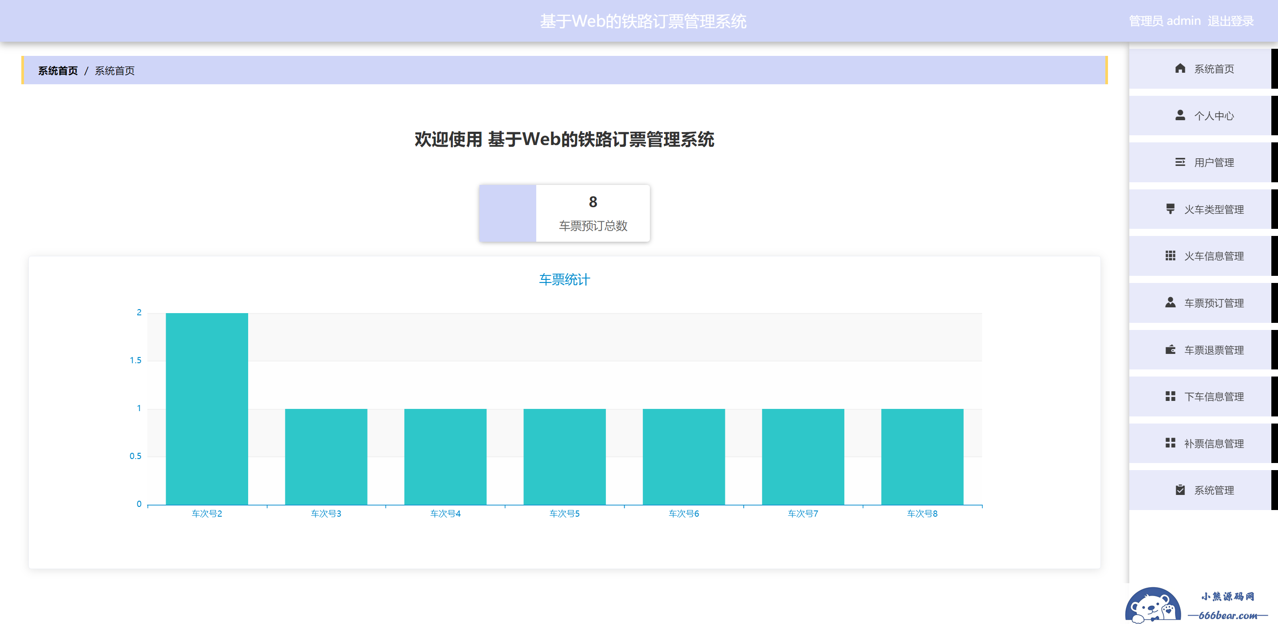The height and width of the screenshot is (624, 1278).
Task: Click the 车次号5 axis label
Action: coord(565,514)
